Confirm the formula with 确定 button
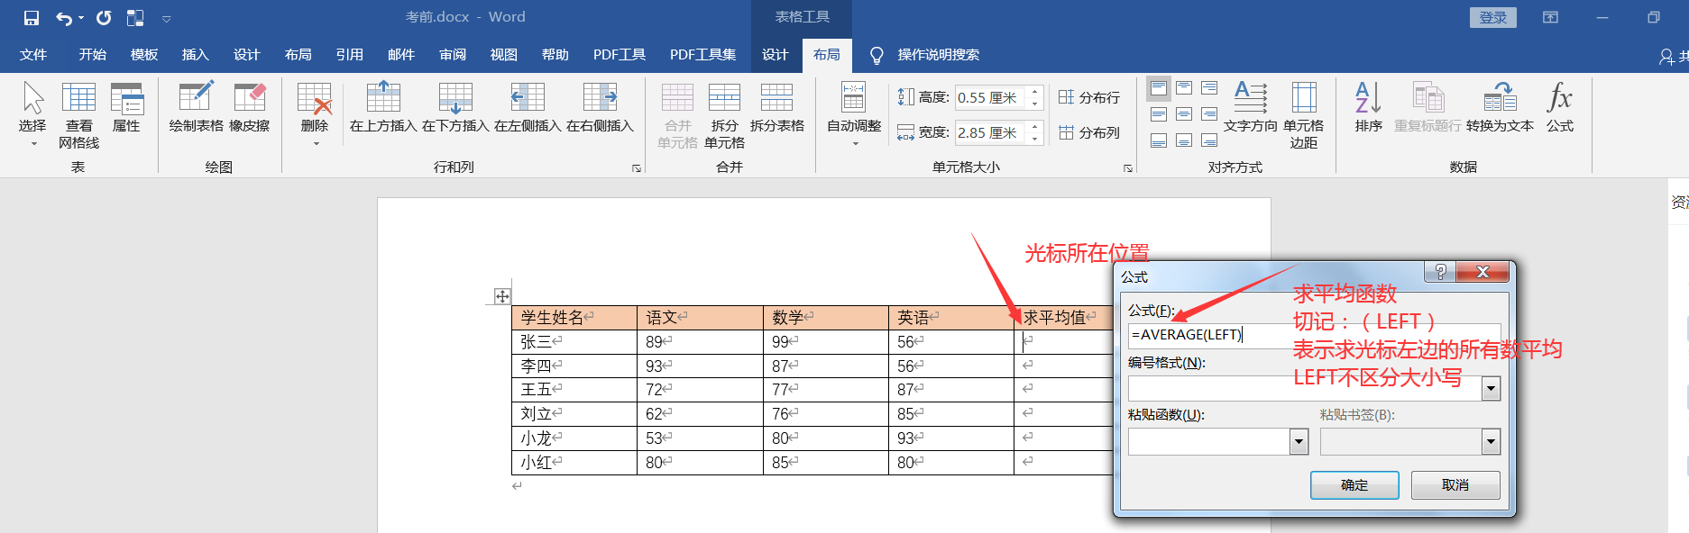This screenshot has height=533, width=1689. (1354, 485)
